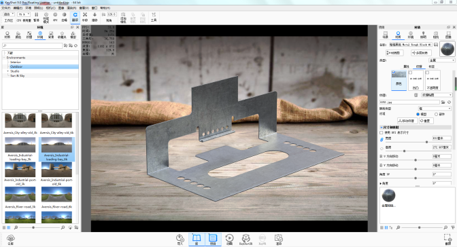This screenshot has height=247, width=457.
Task: Click the Reset (重置) texture button
Action: (426, 121)
